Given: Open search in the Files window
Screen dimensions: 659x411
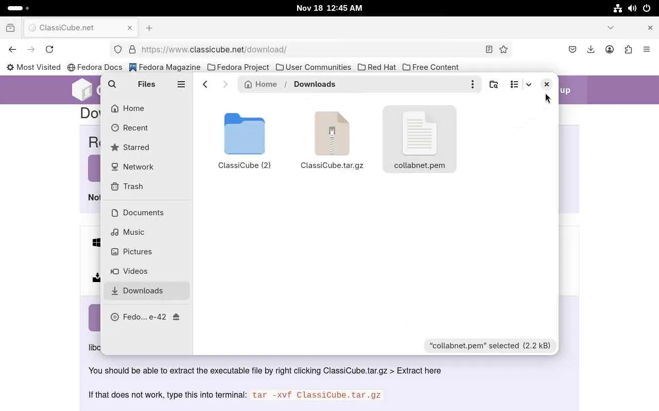Looking at the screenshot, I should click(112, 84).
